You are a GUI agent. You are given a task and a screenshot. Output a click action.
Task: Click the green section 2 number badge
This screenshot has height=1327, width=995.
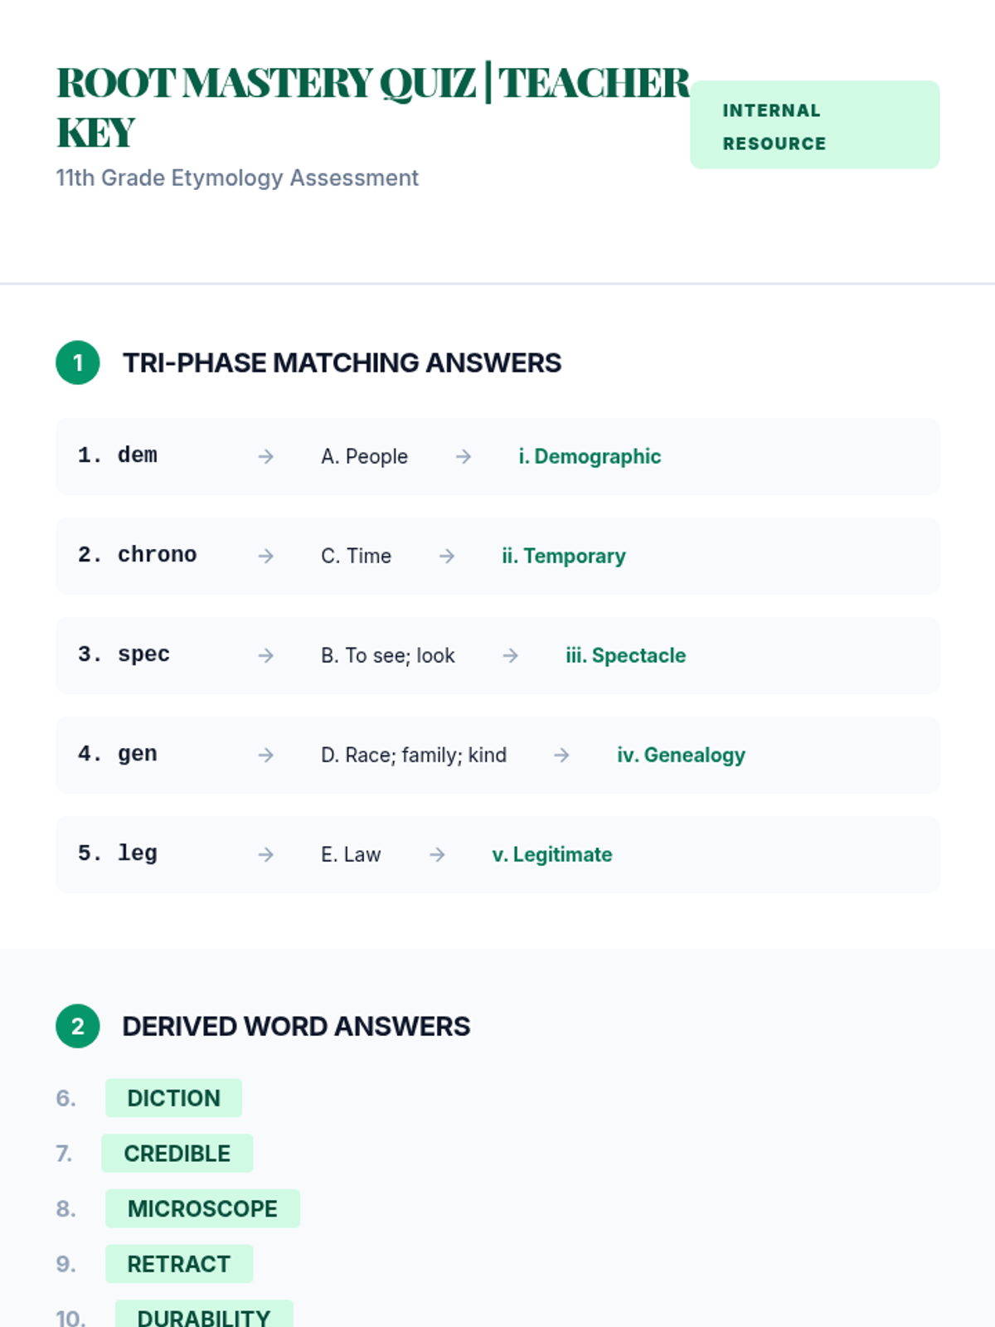pyautogui.click(x=78, y=1026)
